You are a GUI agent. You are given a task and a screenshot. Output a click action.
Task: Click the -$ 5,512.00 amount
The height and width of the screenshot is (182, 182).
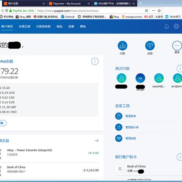[90, 170]
